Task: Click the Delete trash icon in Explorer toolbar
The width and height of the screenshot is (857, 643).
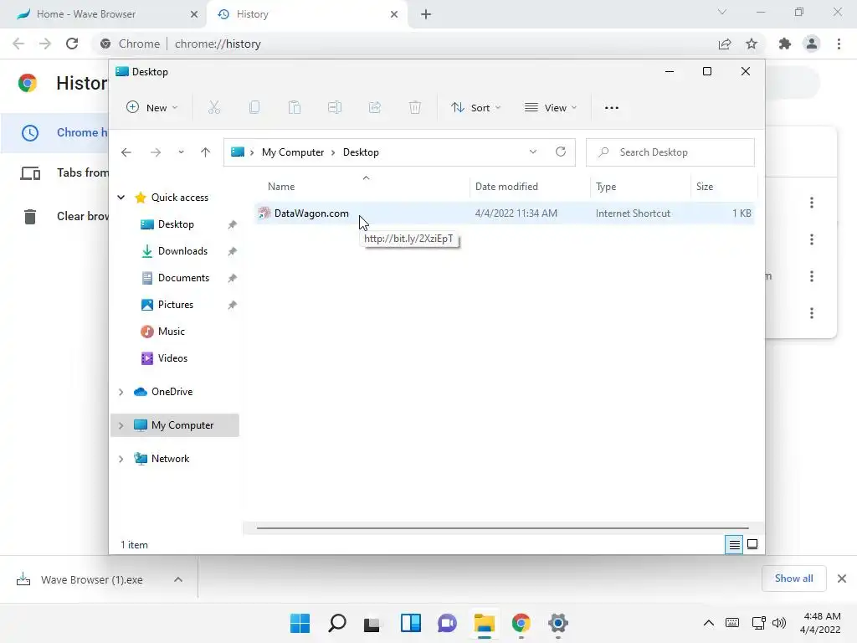Action: [415, 108]
